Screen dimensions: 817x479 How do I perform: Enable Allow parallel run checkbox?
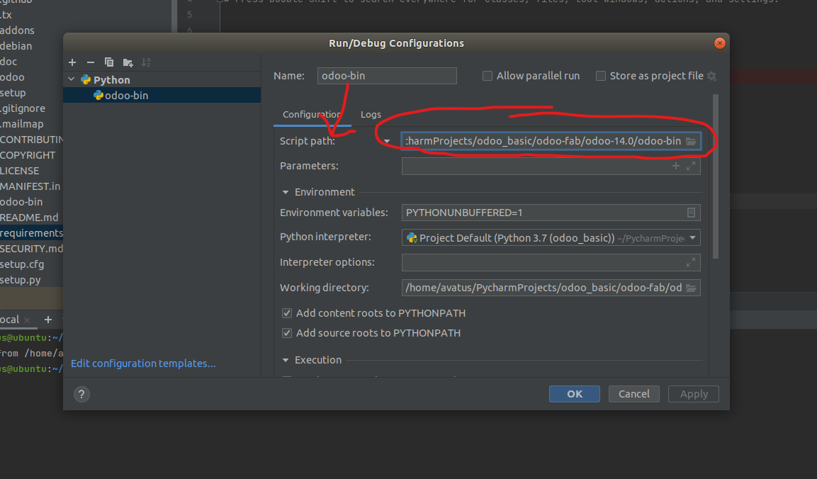coord(488,76)
